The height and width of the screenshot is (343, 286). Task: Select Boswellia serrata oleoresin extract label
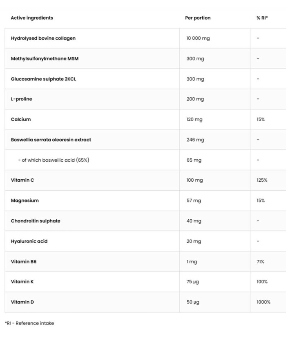pos(51,140)
